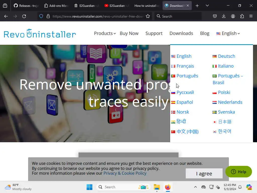Screen dimensions: 257x193
Task: Select Português – Brasil language
Action: tap(228, 79)
